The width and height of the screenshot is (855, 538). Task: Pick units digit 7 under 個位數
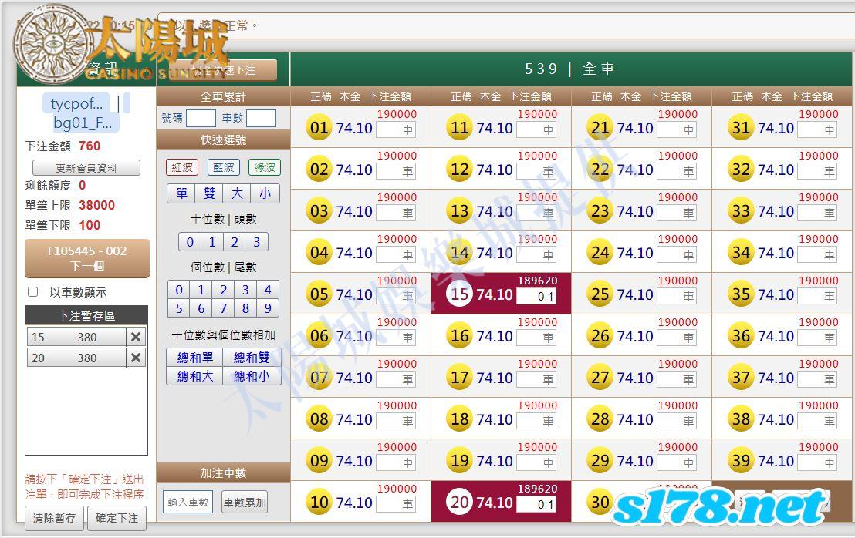[x=223, y=308]
